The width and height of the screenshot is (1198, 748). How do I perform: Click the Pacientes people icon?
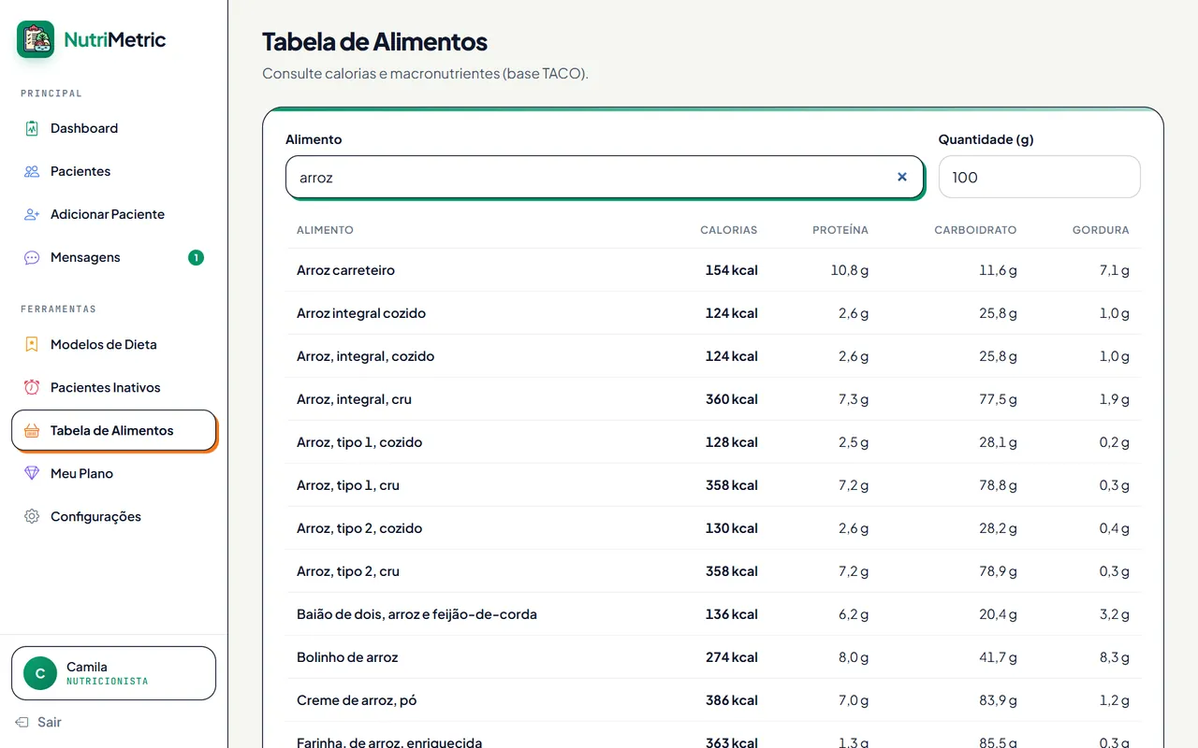click(32, 171)
